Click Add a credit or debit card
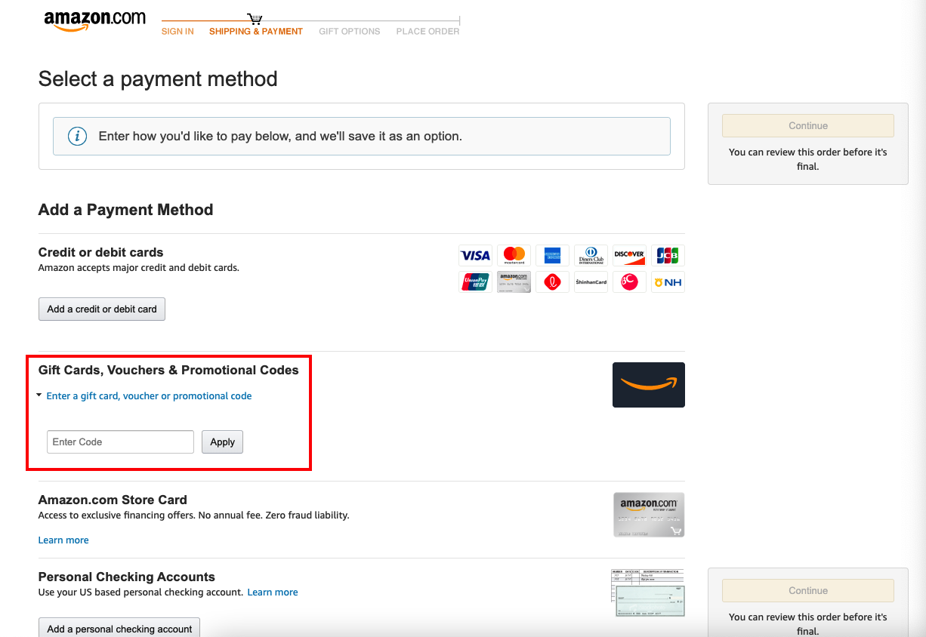This screenshot has width=926, height=637. [101, 309]
